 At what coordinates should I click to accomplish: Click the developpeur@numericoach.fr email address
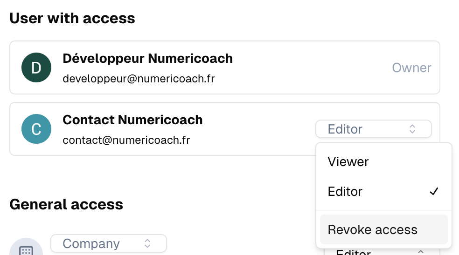click(139, 79)
